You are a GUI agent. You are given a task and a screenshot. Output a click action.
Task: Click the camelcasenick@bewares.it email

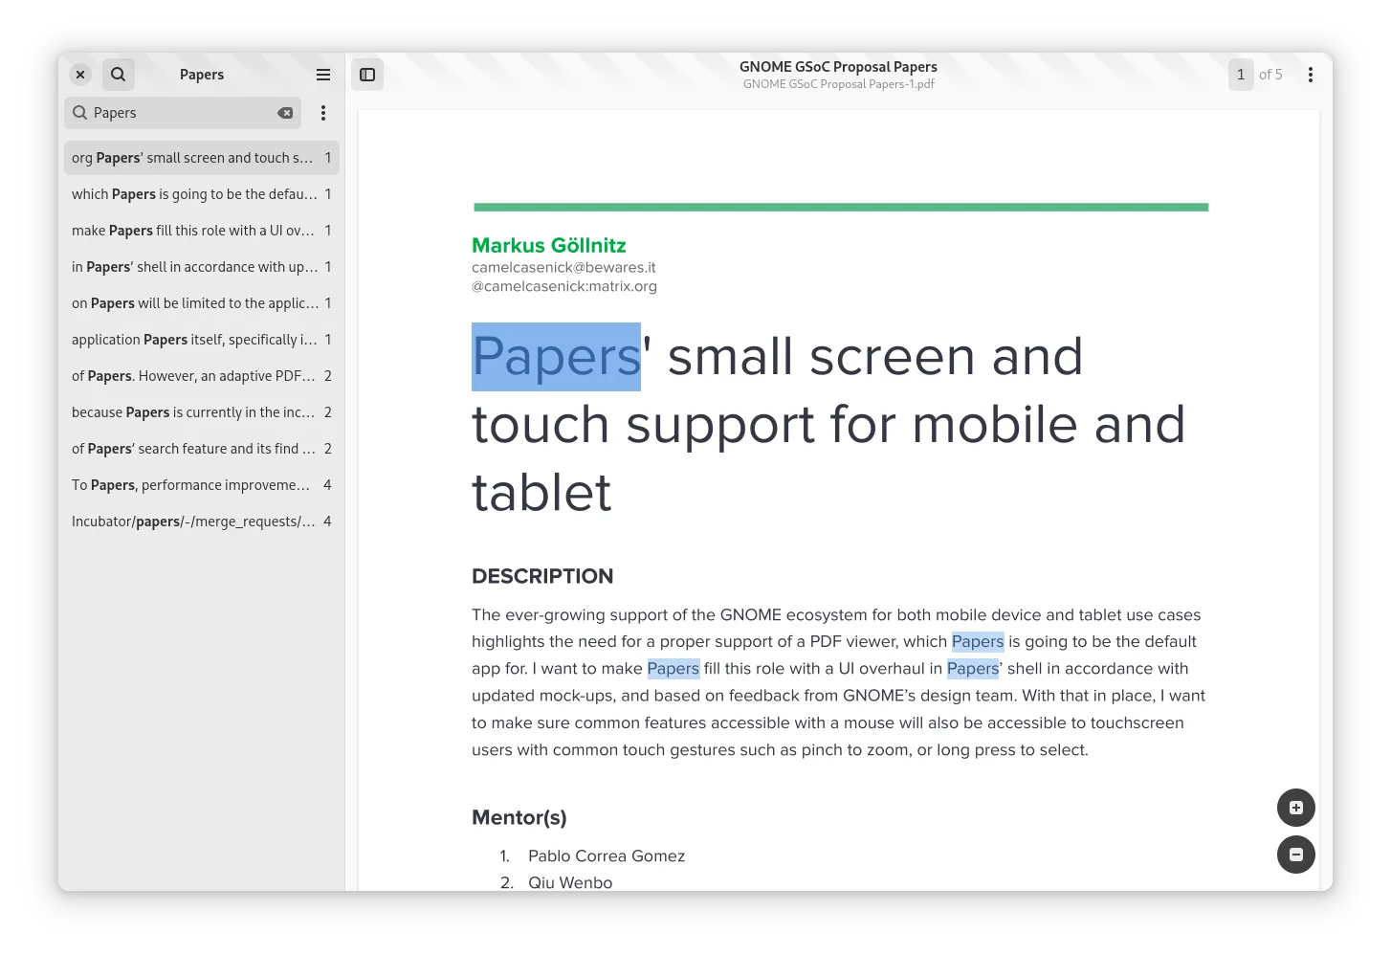point(563,267)
